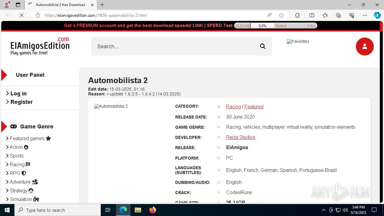This screenshot has width=384, height=216.
Task: Click the Favorites image on the site header
Action: (298, 41)
